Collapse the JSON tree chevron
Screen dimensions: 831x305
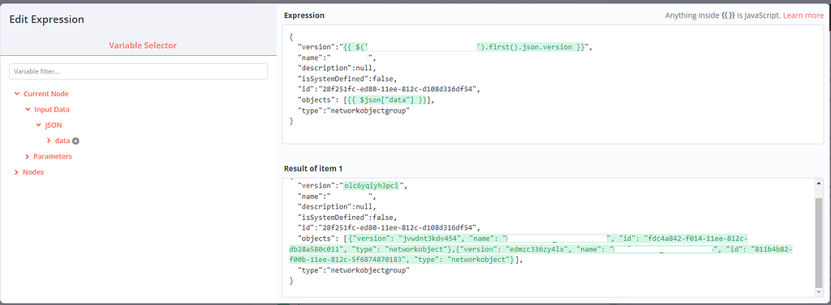(38, 125)
